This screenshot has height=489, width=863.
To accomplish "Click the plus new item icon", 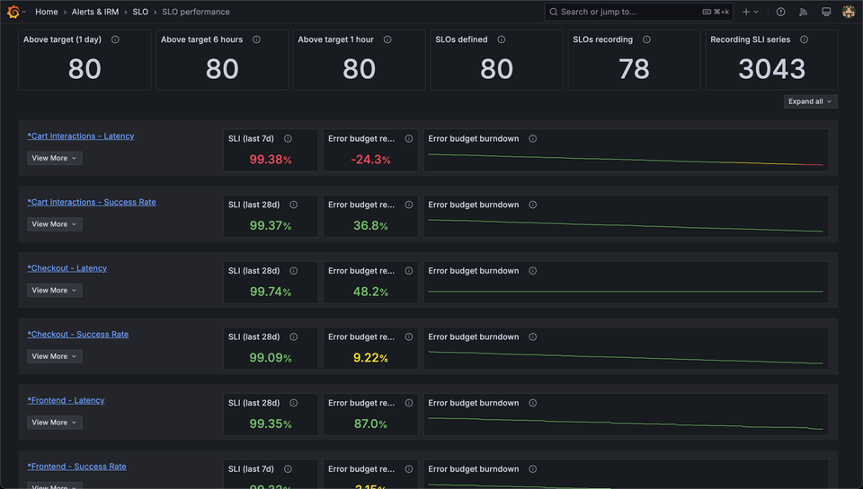I will 746,12.
